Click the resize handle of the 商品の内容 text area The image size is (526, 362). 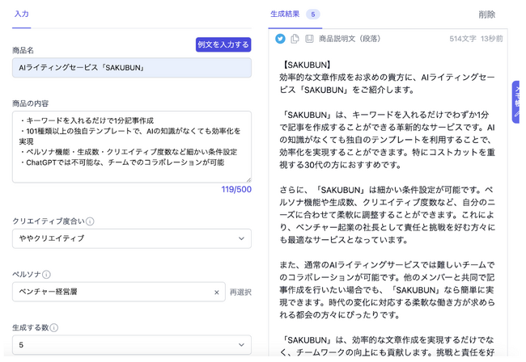[248, 180]
